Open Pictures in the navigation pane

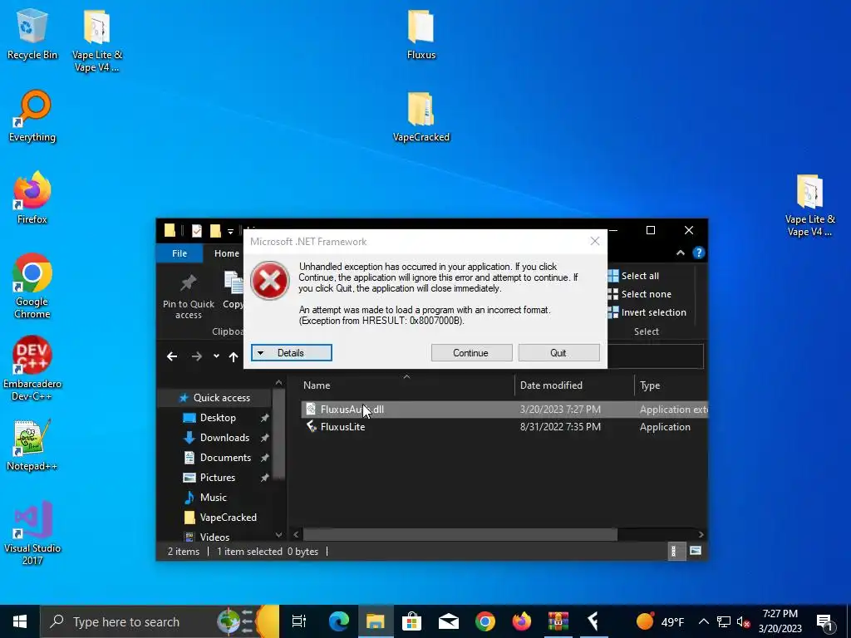pyautogui.click(x=217, y=478)
